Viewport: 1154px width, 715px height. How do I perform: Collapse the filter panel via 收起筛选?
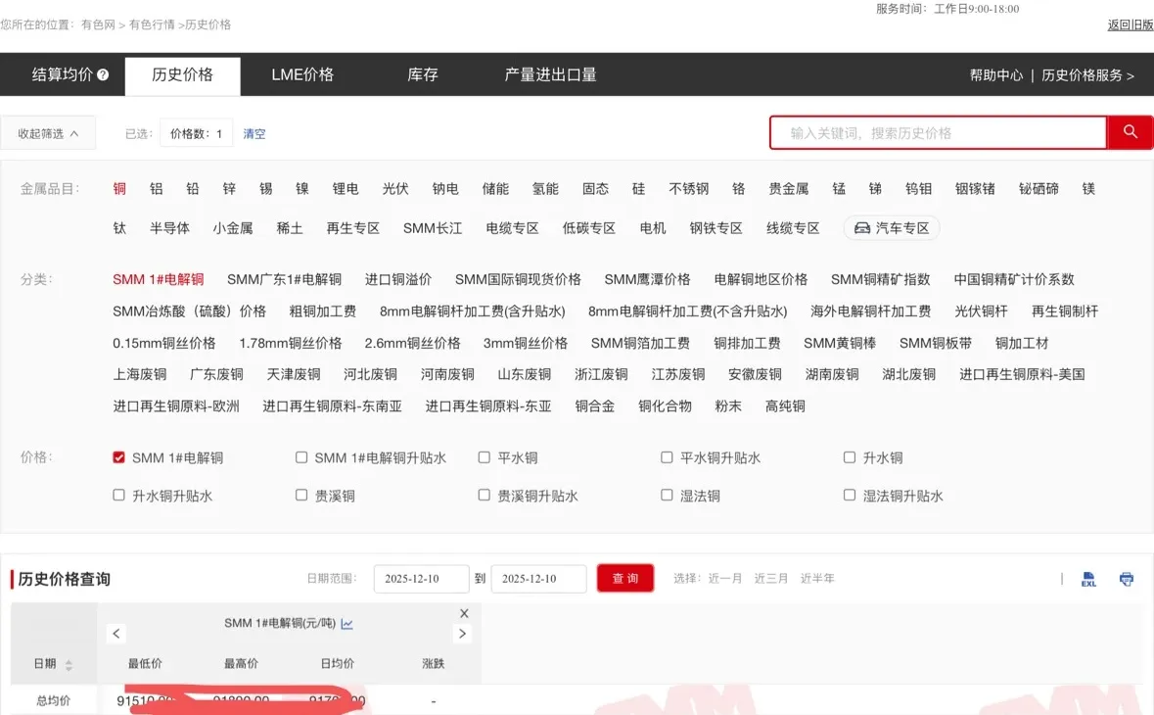coord(48,132)
